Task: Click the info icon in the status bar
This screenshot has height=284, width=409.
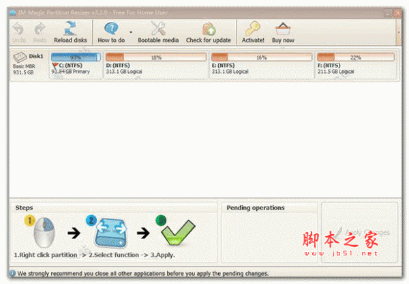Action: [12, 273]
